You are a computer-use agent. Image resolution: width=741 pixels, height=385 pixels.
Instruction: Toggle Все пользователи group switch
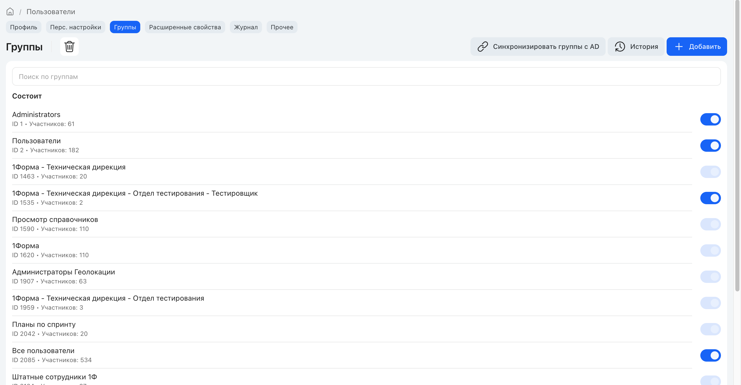(711, 355)
